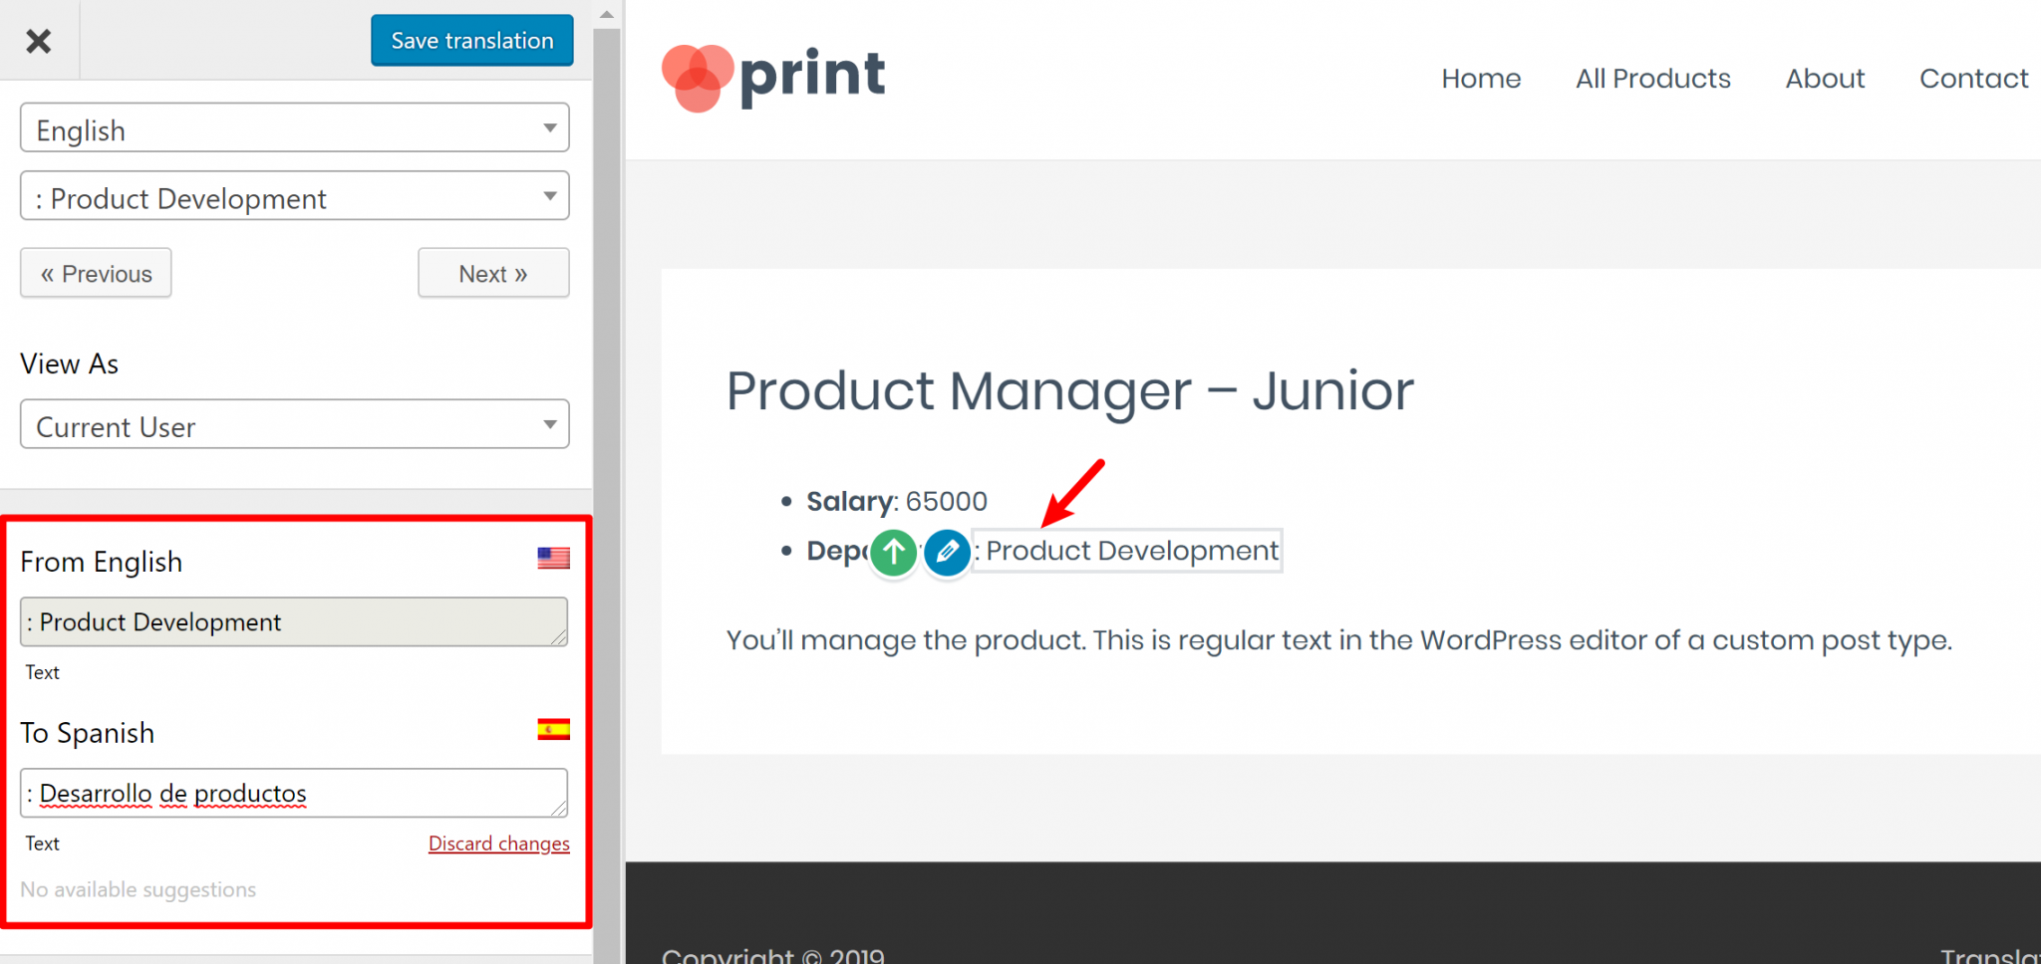Click the Previous button
The image size is (2041, 964).
pos(95,273)
